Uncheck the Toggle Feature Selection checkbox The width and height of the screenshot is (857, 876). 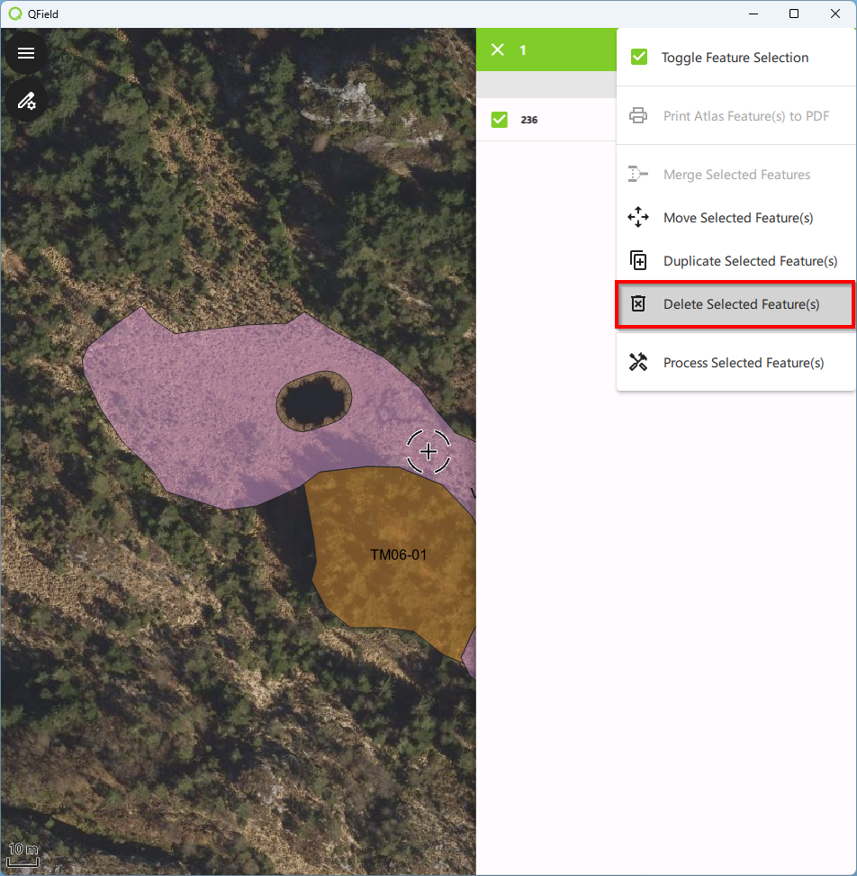(639, 58)
